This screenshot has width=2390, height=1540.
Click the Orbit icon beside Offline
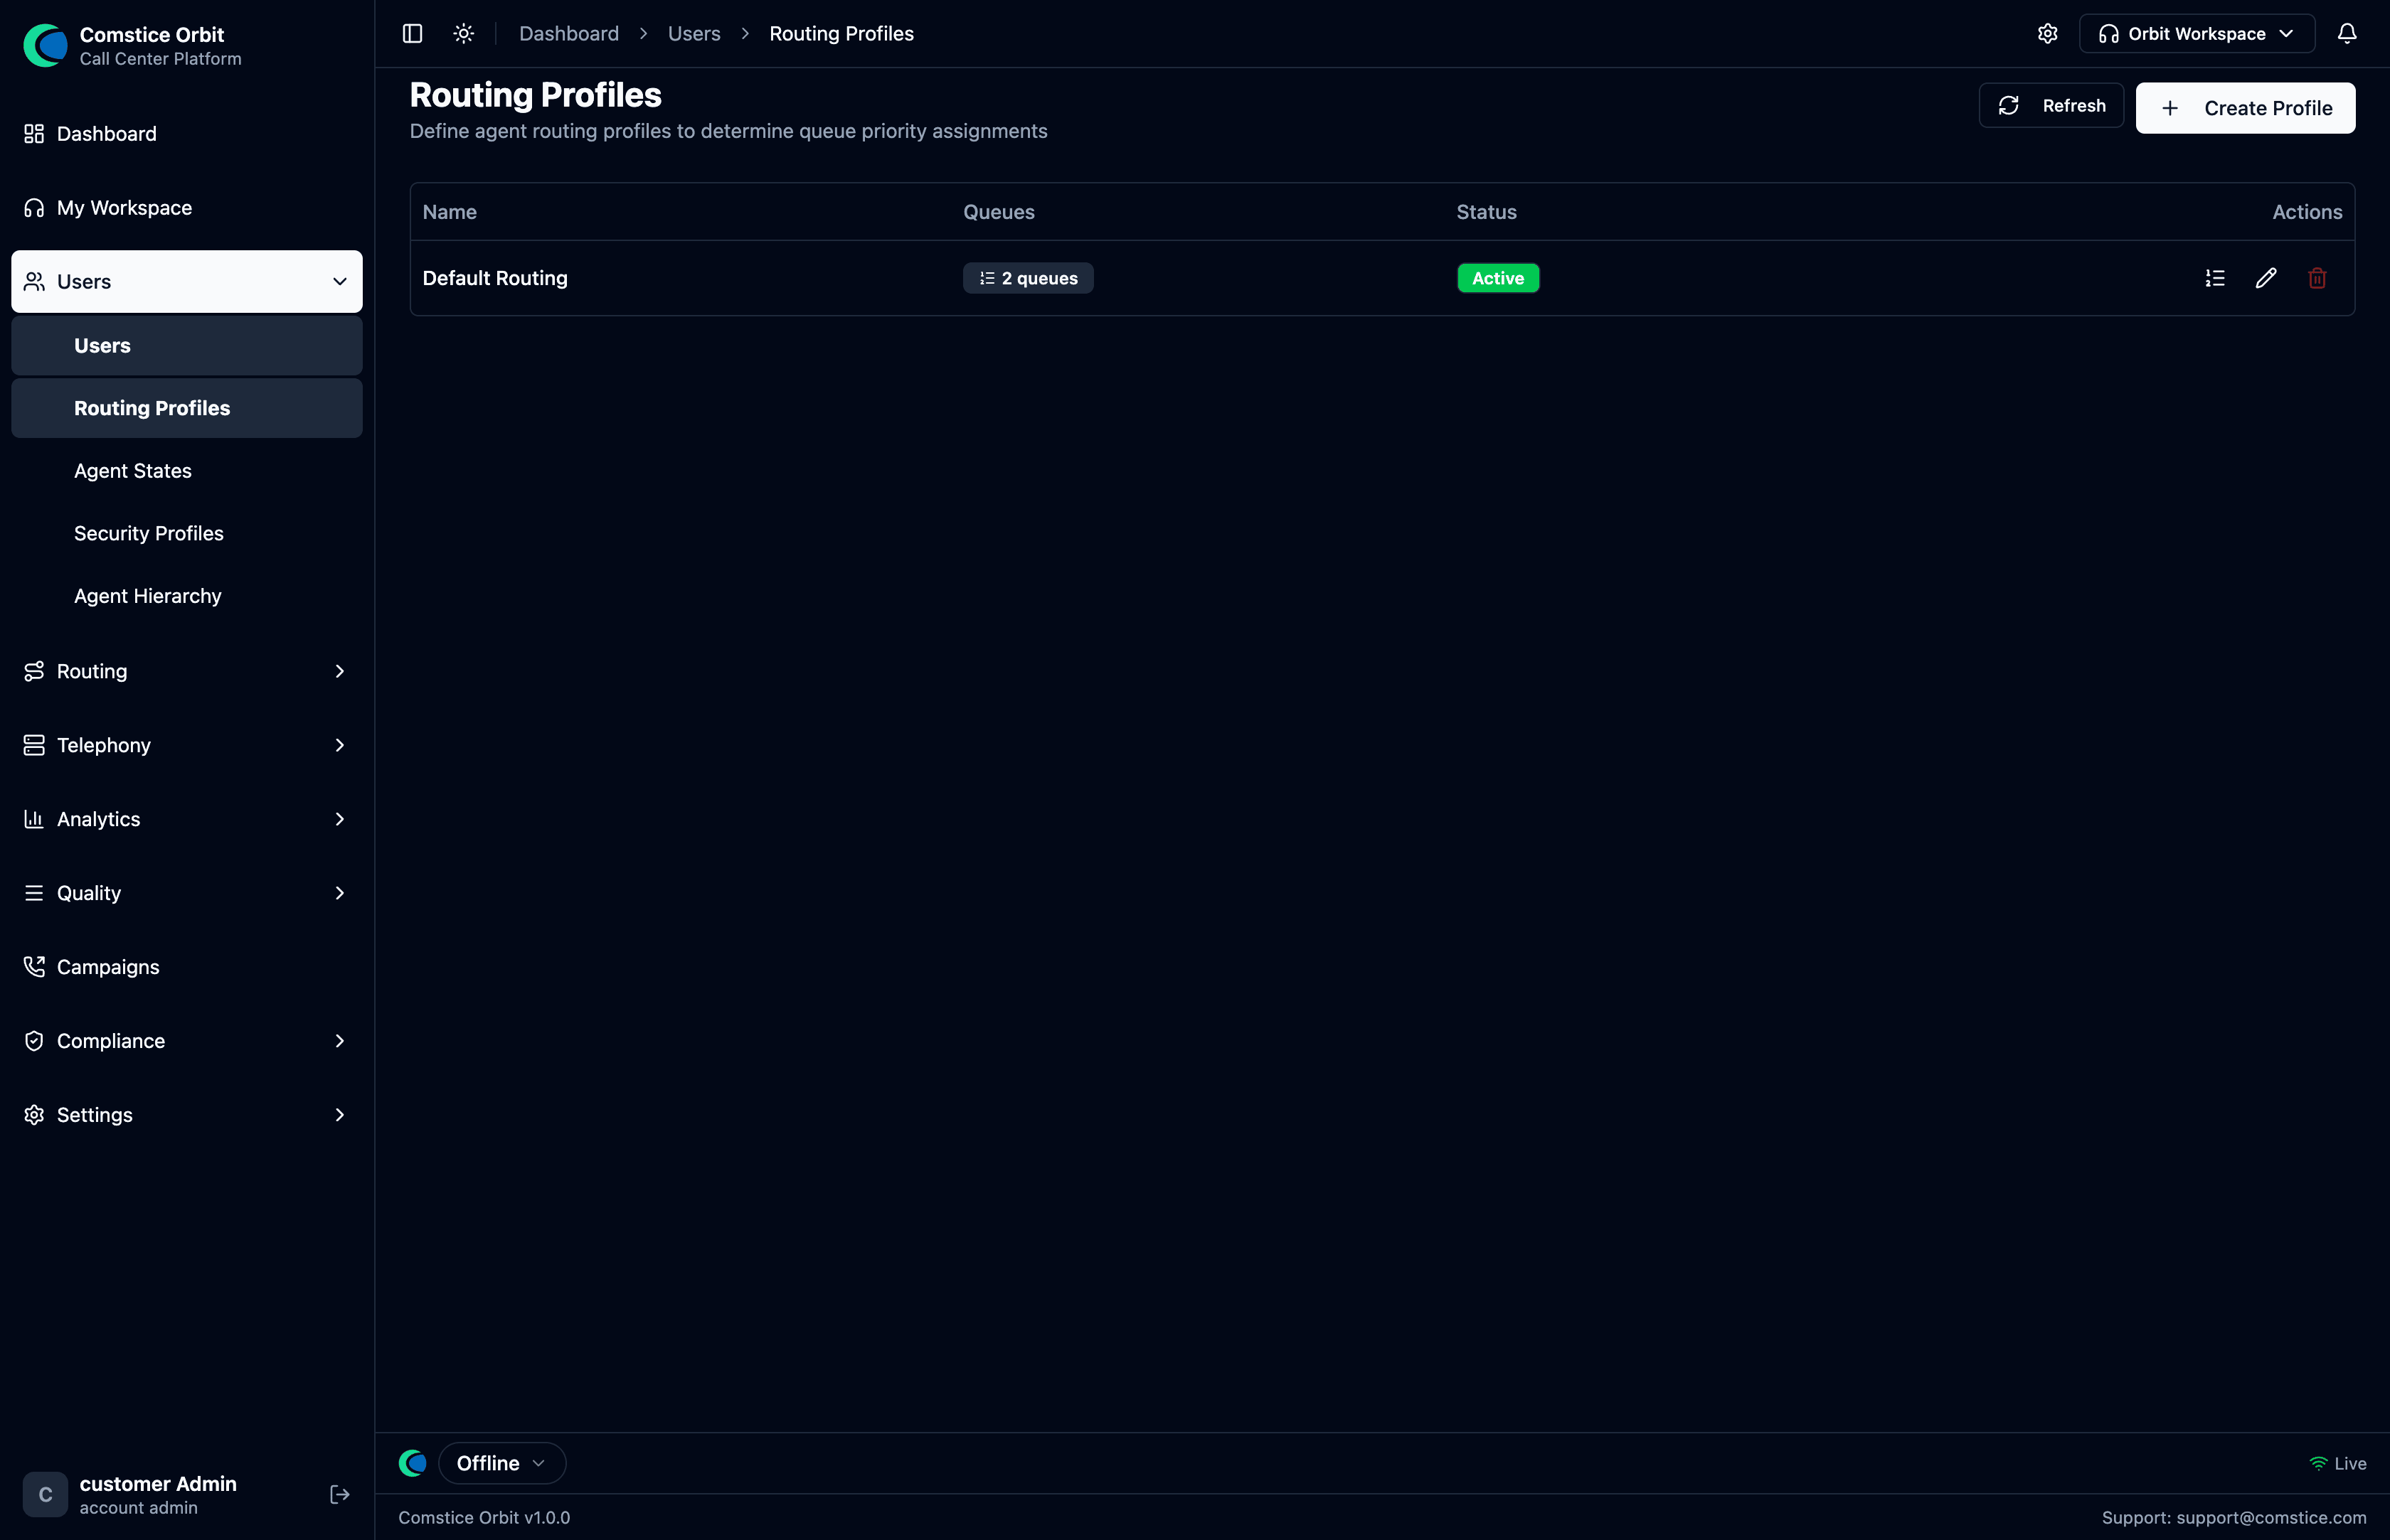pos(412,1463)
